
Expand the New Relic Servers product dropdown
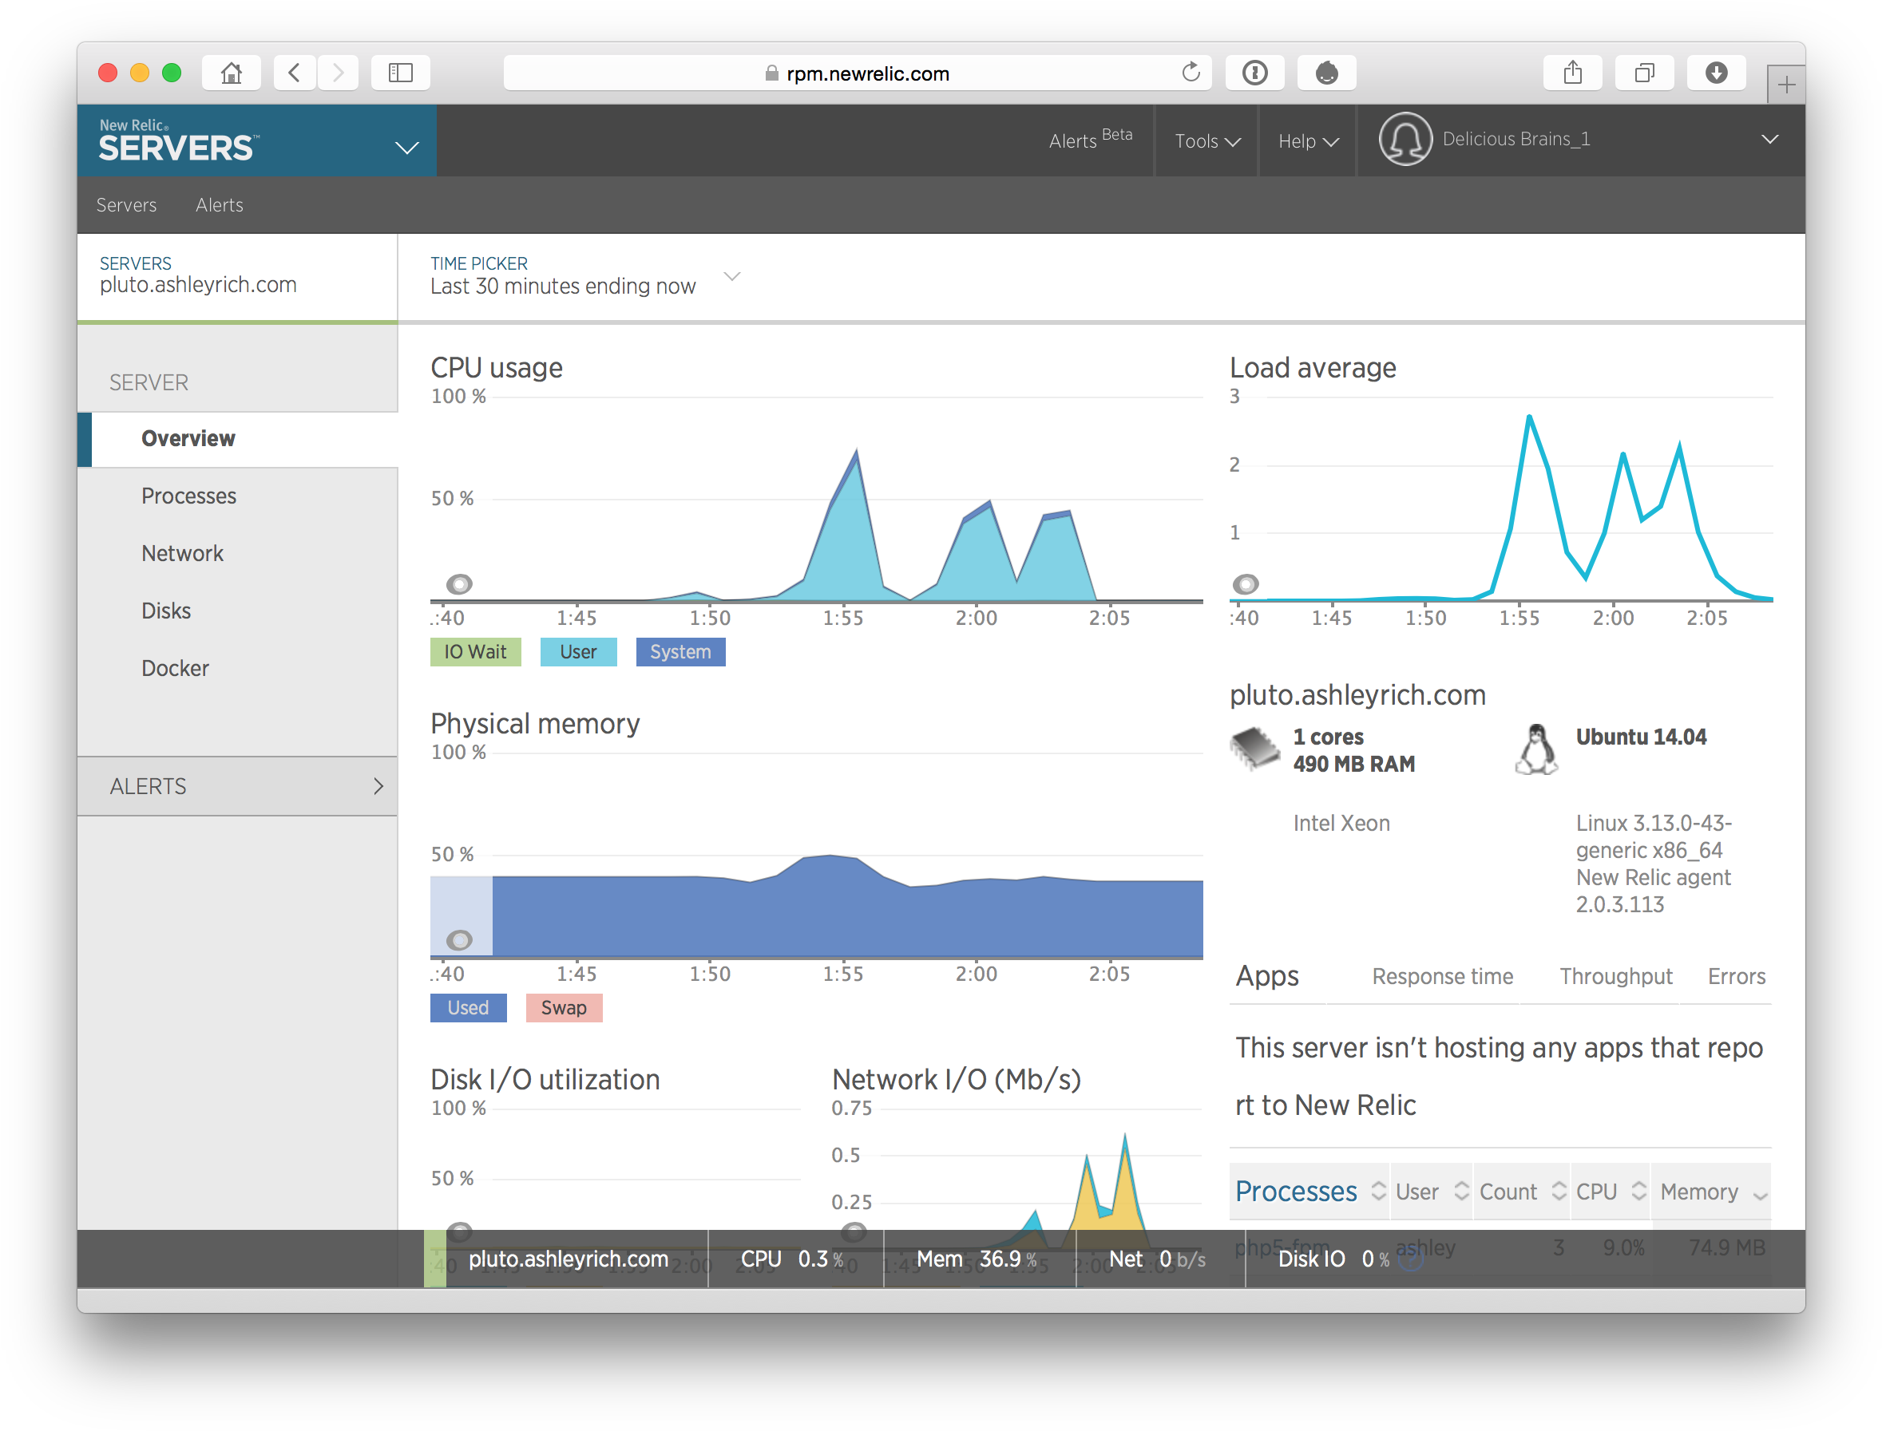pos(407,148)
